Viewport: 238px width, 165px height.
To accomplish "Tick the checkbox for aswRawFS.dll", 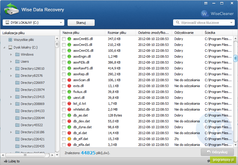I will 64,69.
